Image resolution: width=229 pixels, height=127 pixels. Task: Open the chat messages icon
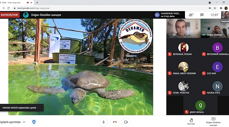[202, 15]
